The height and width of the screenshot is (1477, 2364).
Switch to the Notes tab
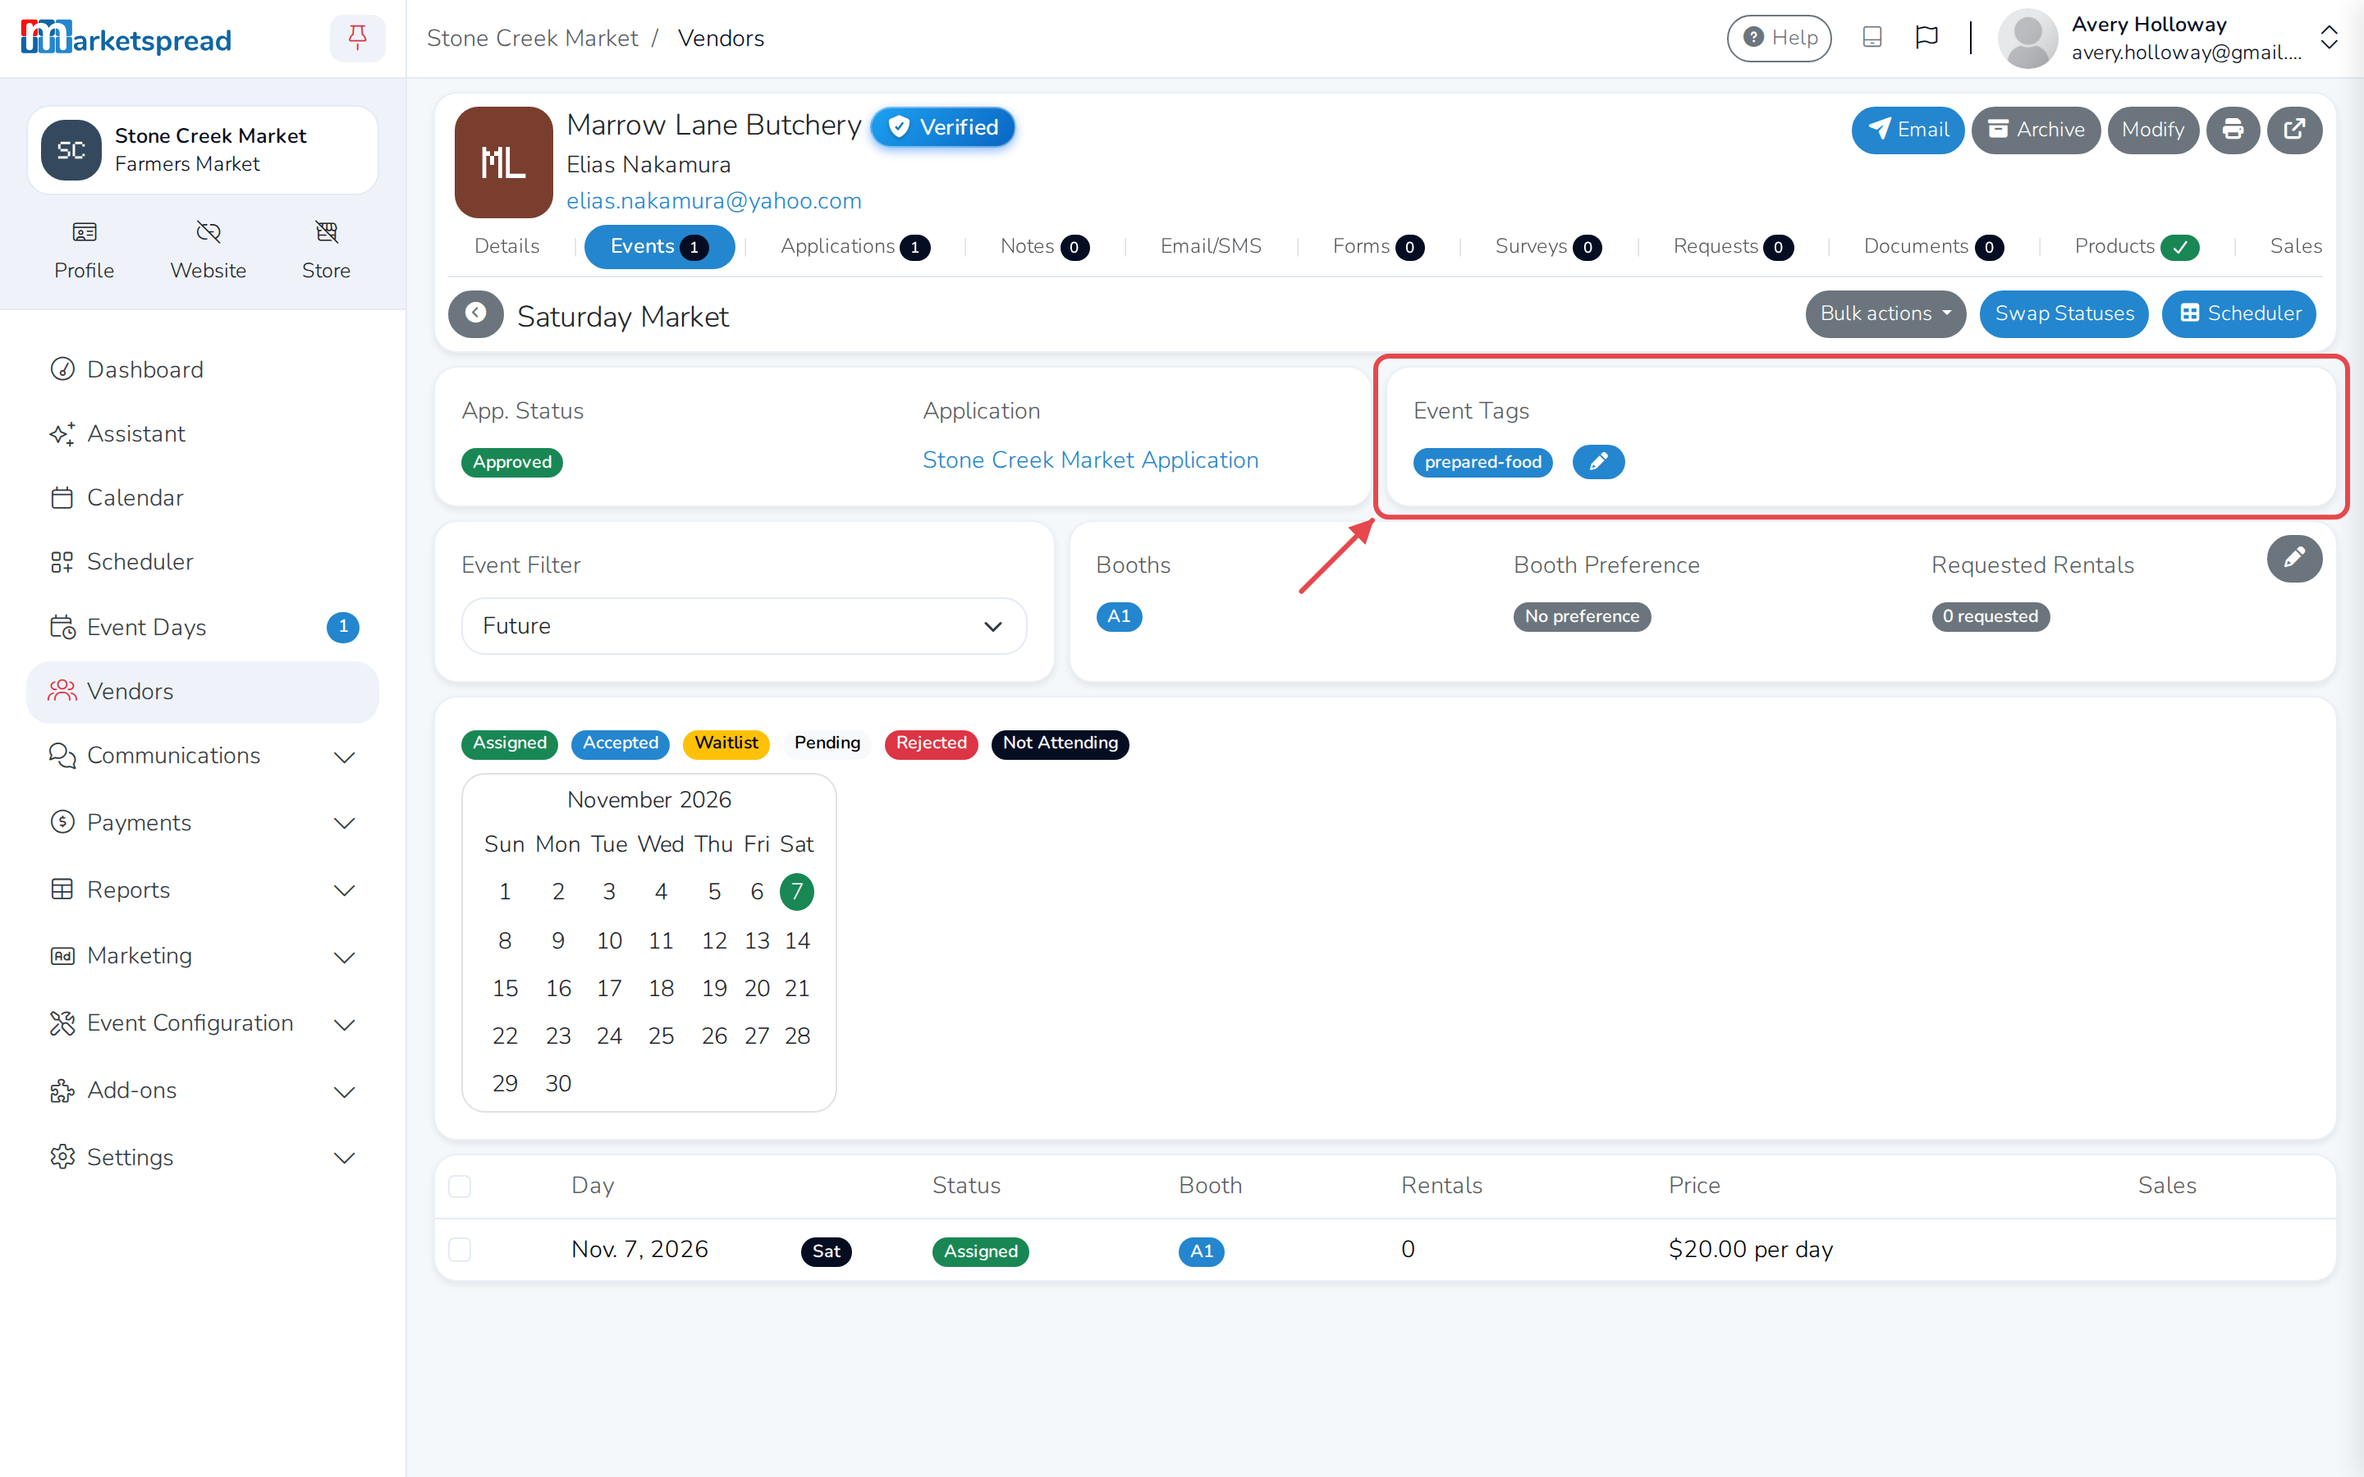[1044, 246]
